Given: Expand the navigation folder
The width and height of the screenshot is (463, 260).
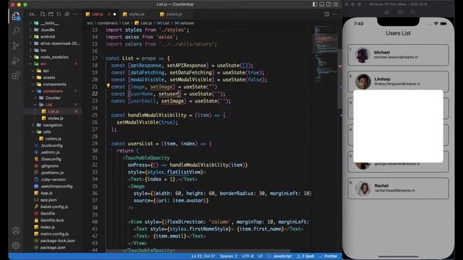Looking at the screenshot, I should pyautogui.click(x=52, y=125).
